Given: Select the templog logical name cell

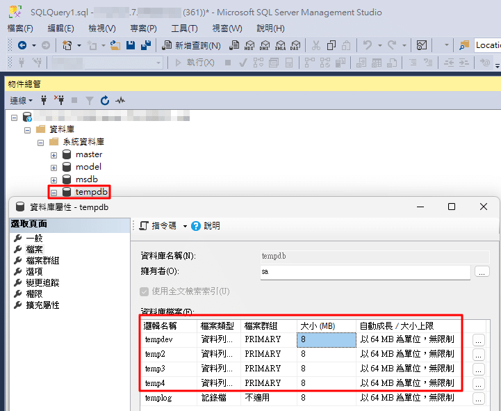Looking at the screenshot, I should click(169, 398).
